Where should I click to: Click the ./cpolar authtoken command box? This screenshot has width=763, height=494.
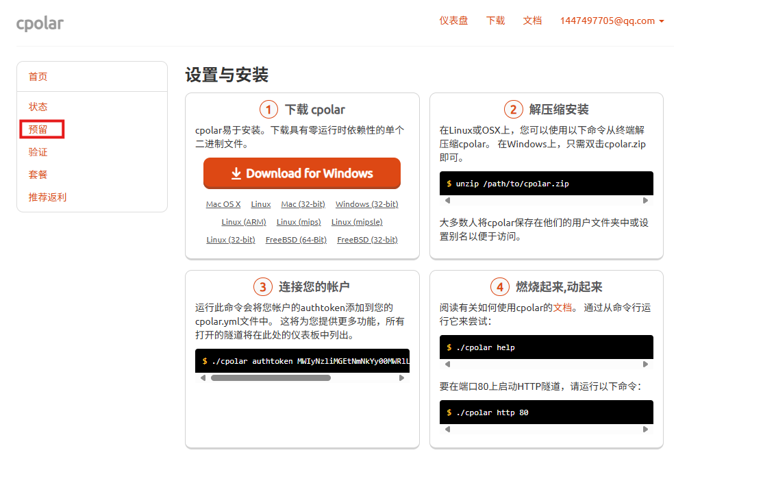[x=302, y=360]
